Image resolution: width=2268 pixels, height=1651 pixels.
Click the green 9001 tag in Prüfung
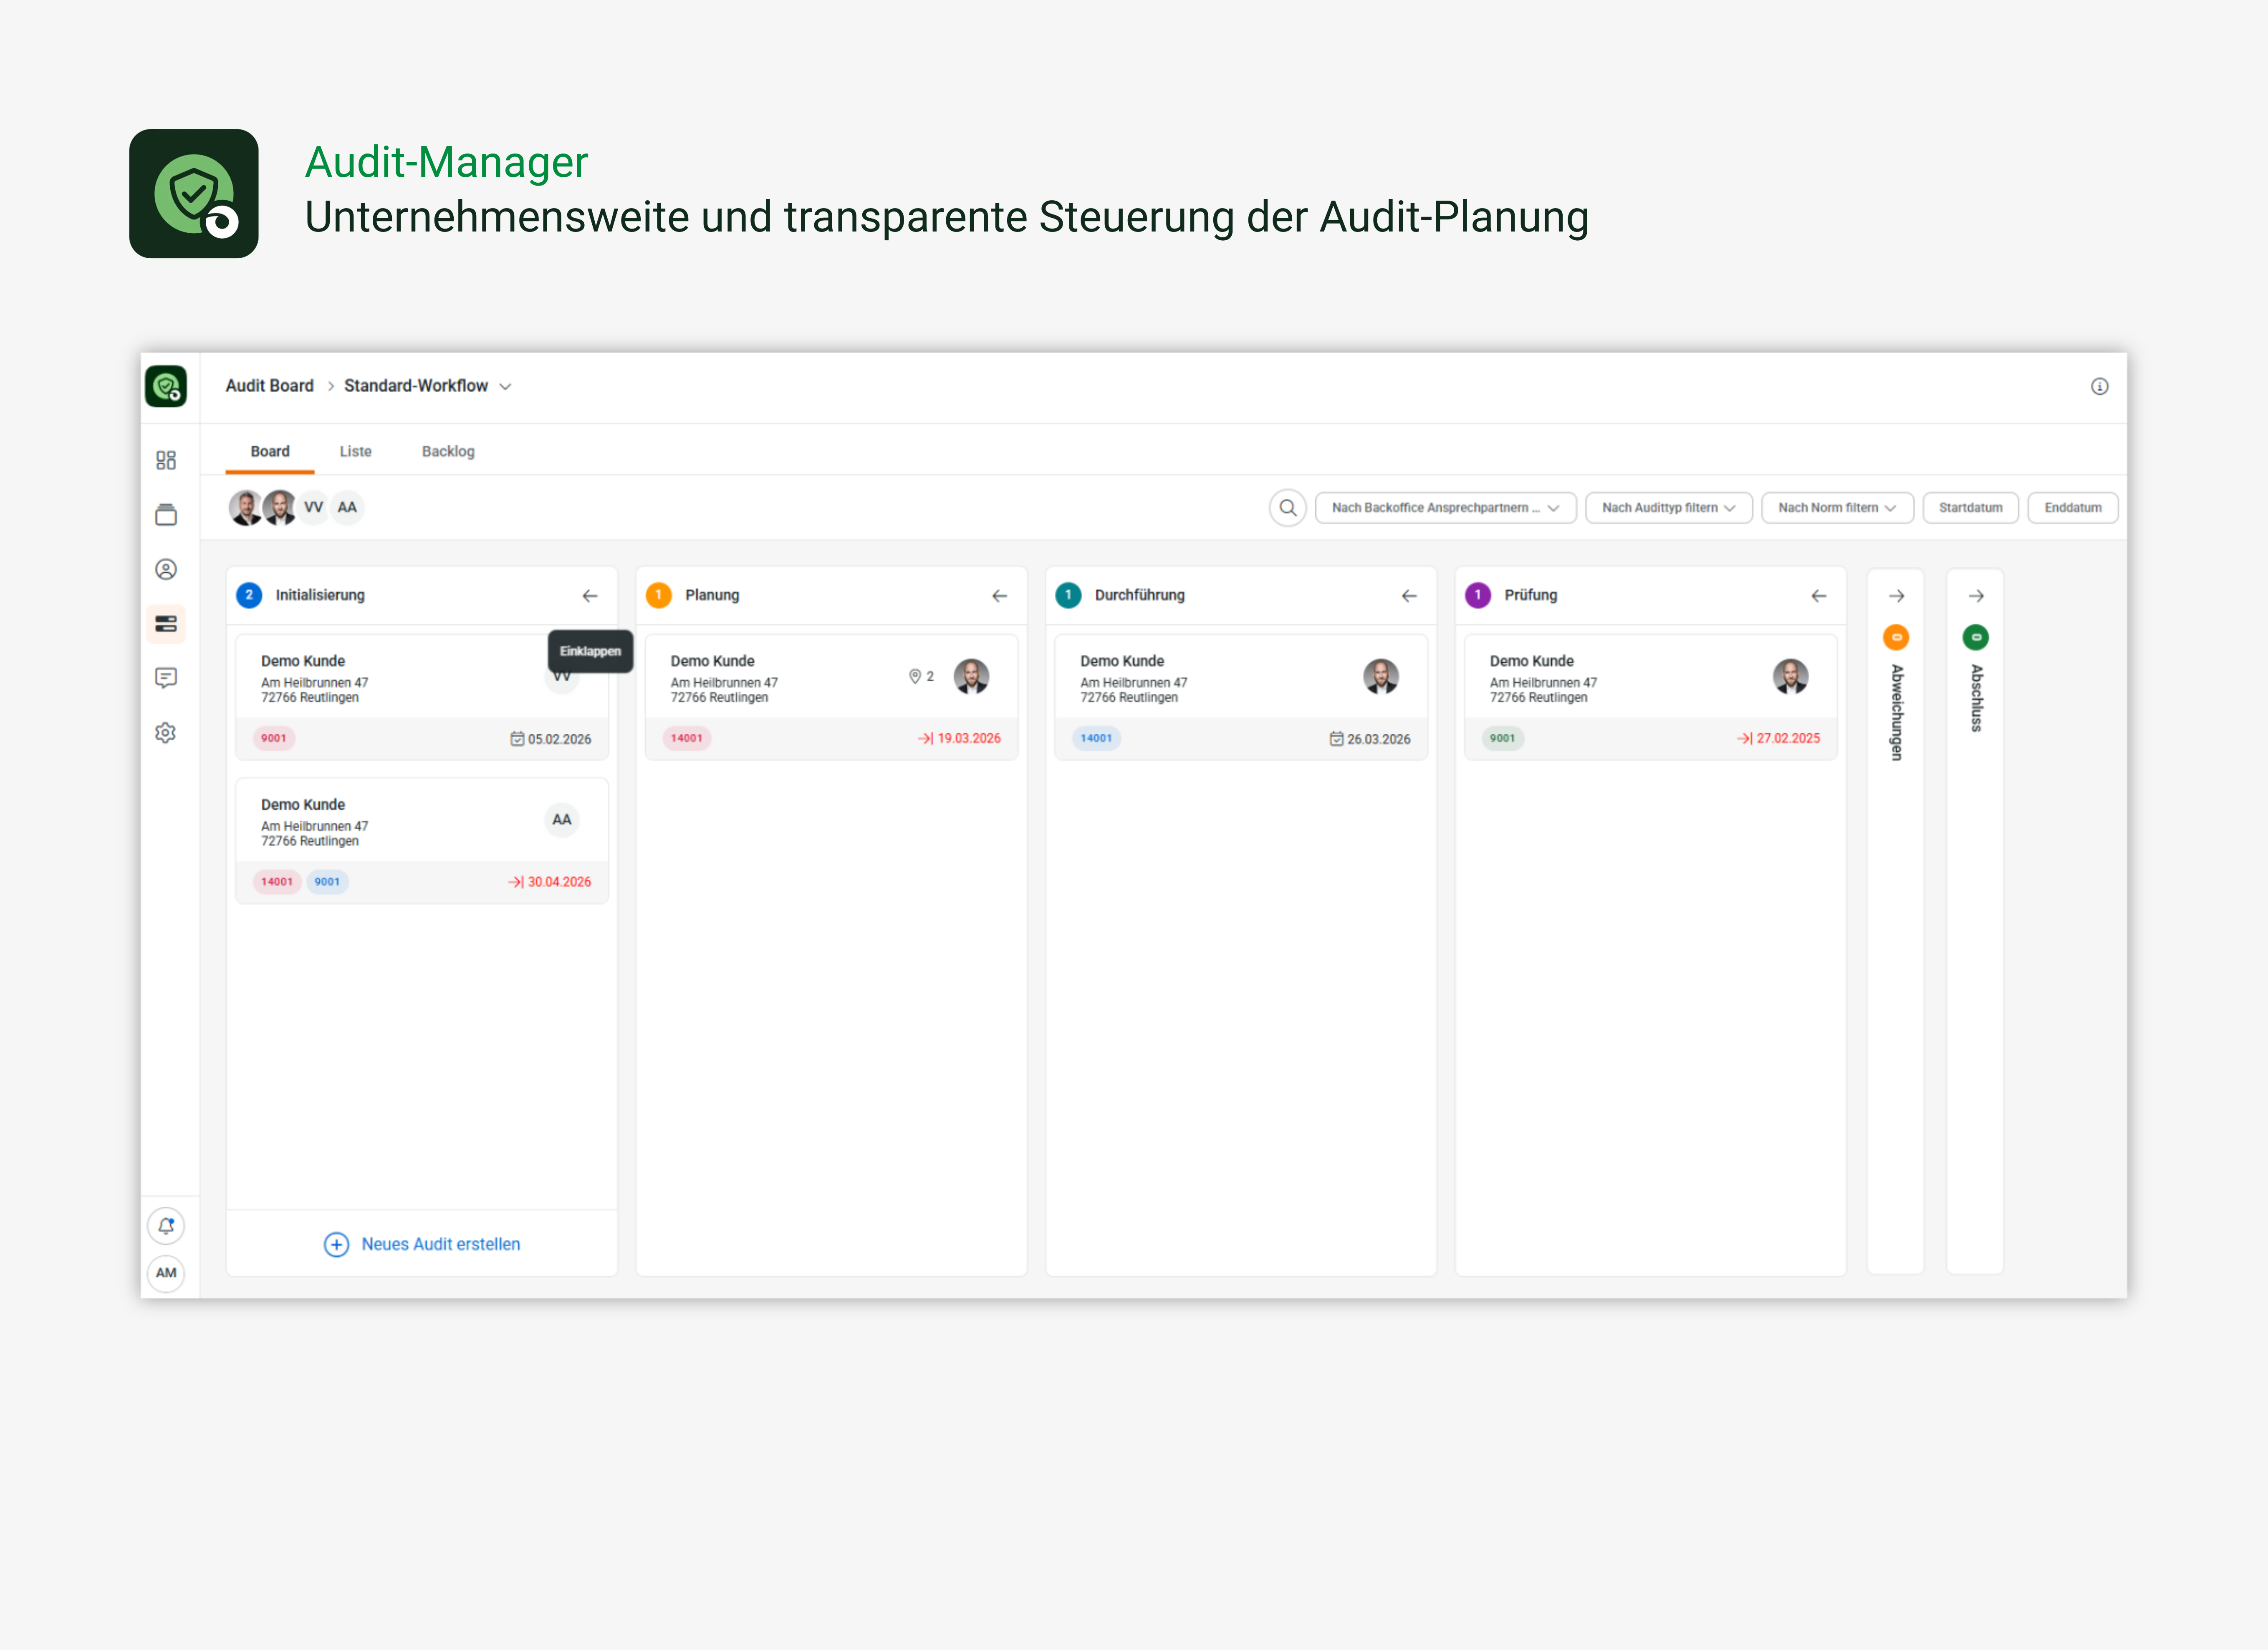click(x=1502, y=739)
